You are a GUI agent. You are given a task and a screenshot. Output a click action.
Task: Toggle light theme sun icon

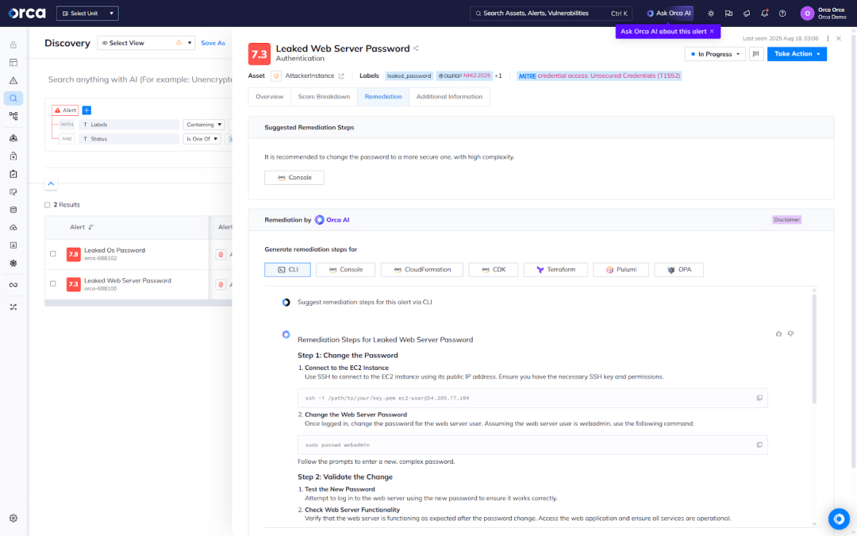point(710,13)
